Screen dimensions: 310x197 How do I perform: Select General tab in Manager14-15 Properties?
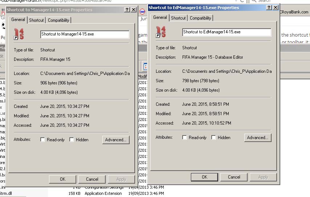[x=18, y=20]
